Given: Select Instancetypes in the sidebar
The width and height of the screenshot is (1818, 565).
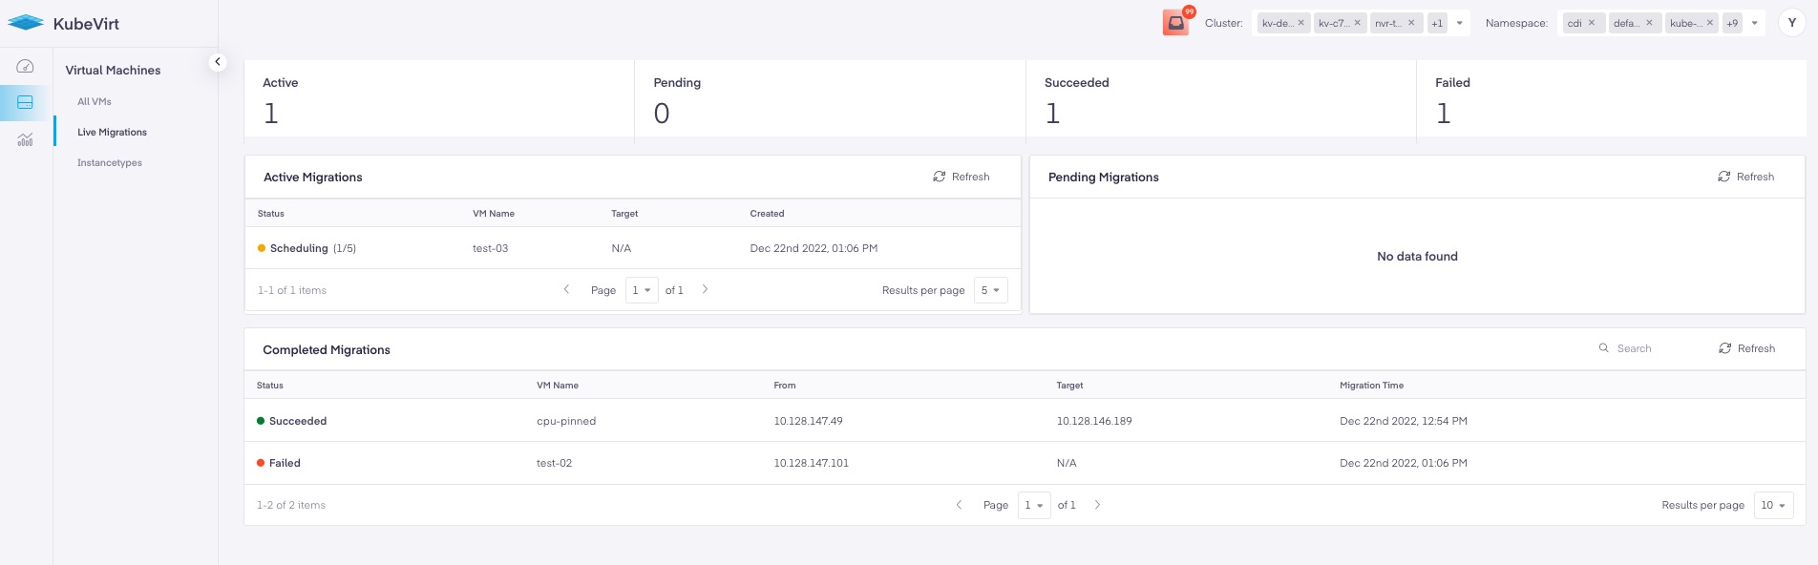Looking at the screenshot, I should (110, 163).
